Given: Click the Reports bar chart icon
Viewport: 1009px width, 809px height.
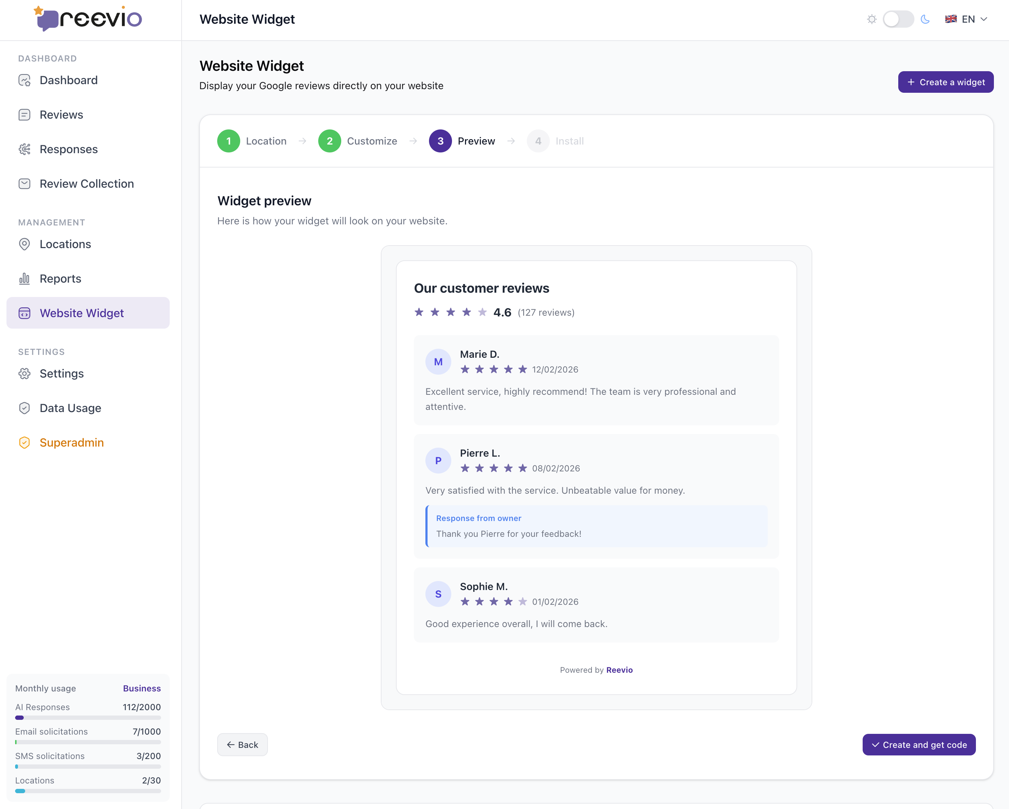Looking at the screenshot, I should point(24,279).
